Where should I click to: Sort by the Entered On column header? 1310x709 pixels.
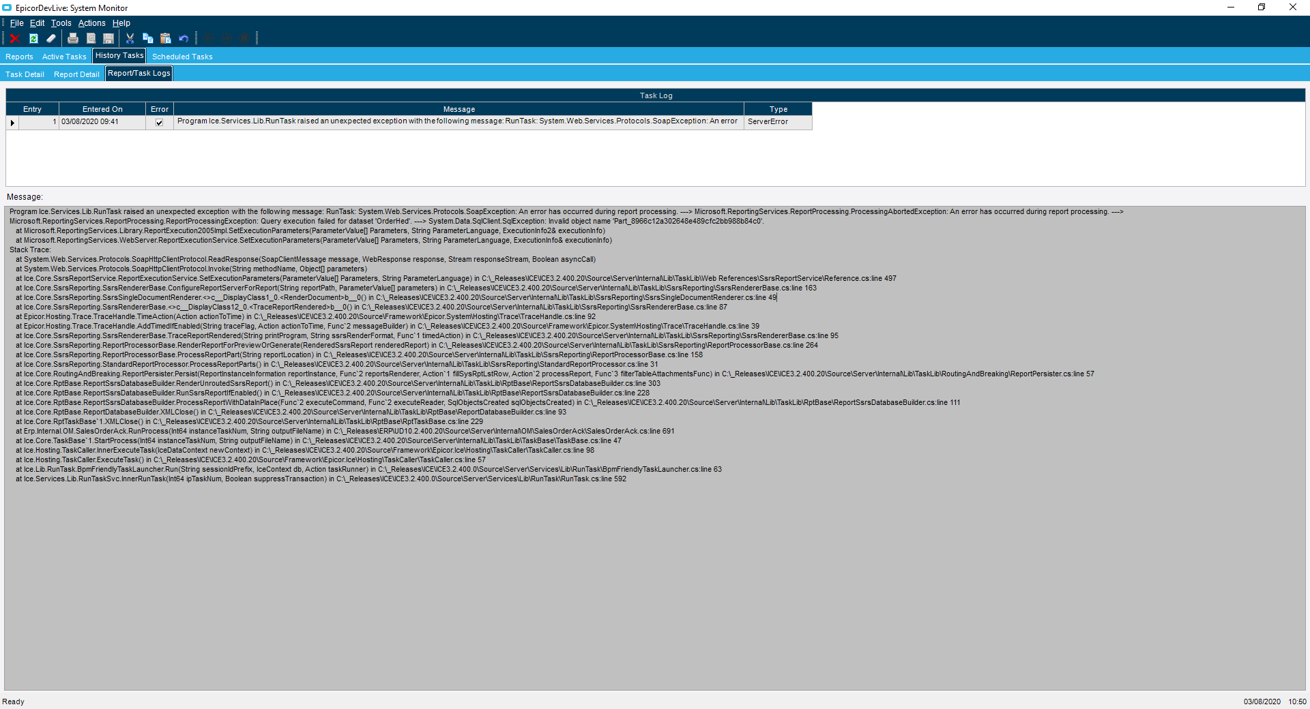tap(102, 109)
